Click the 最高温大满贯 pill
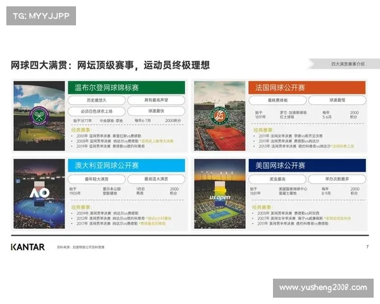Viewport: 380px width, 304px height. (156, 179)
